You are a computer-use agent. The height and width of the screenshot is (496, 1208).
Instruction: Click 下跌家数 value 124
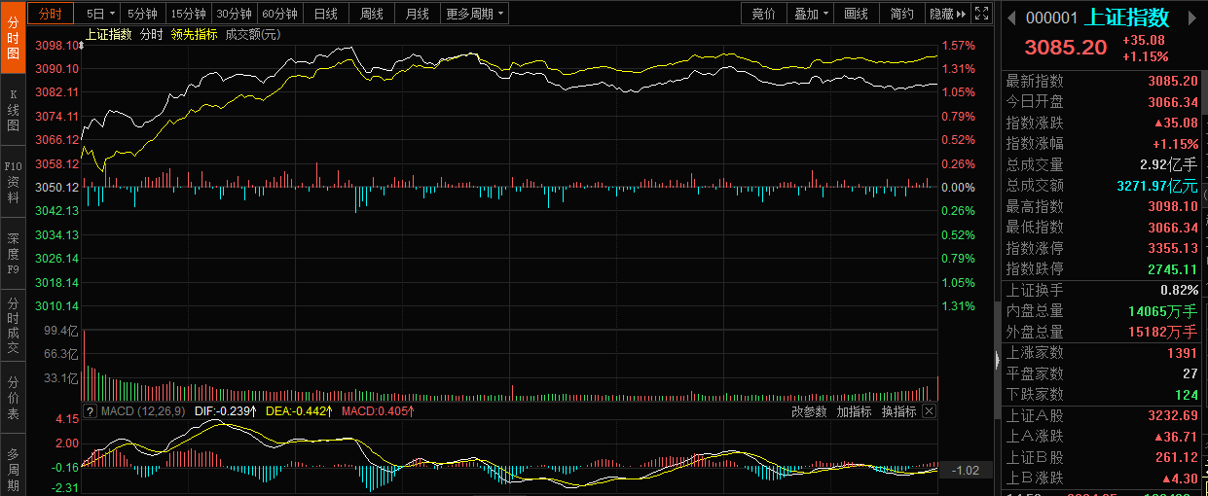pyautogui.click(x=1187, y=395)
